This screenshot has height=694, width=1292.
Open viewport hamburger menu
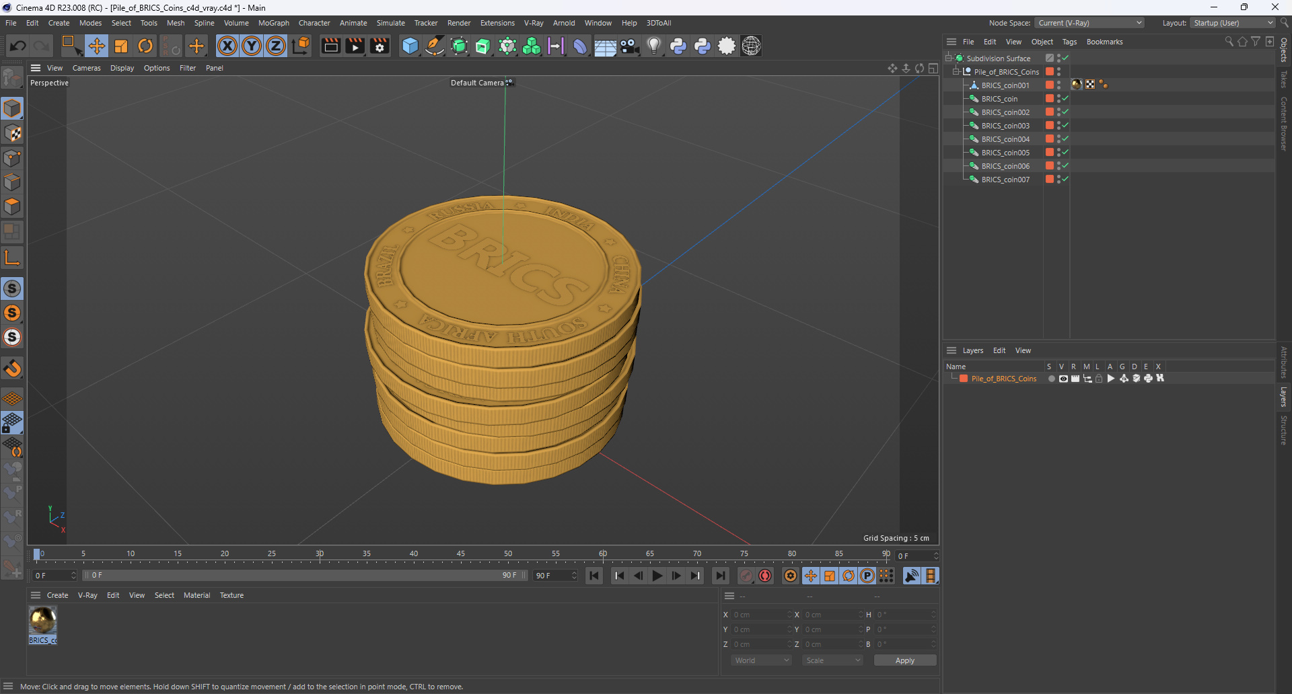[x=36, y=68]
